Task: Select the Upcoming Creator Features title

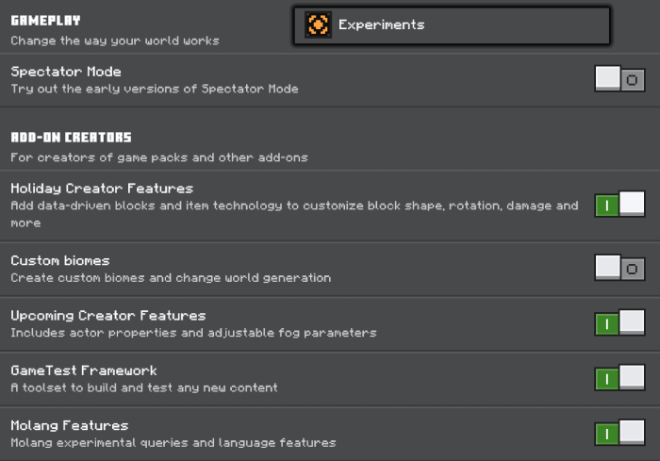Action: point(107,316)
